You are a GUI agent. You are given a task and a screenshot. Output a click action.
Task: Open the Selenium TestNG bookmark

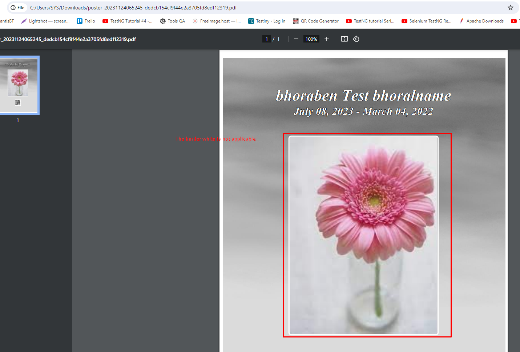[426, 21]
